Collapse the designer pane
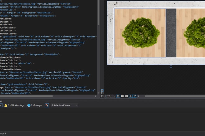Image resolution: width=205 pixels, height=136 pixels. (102, 96)
